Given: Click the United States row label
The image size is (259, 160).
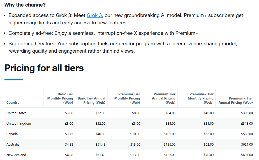Looking at the screenshot, I should pyautogui.click(x=16, y=113).
